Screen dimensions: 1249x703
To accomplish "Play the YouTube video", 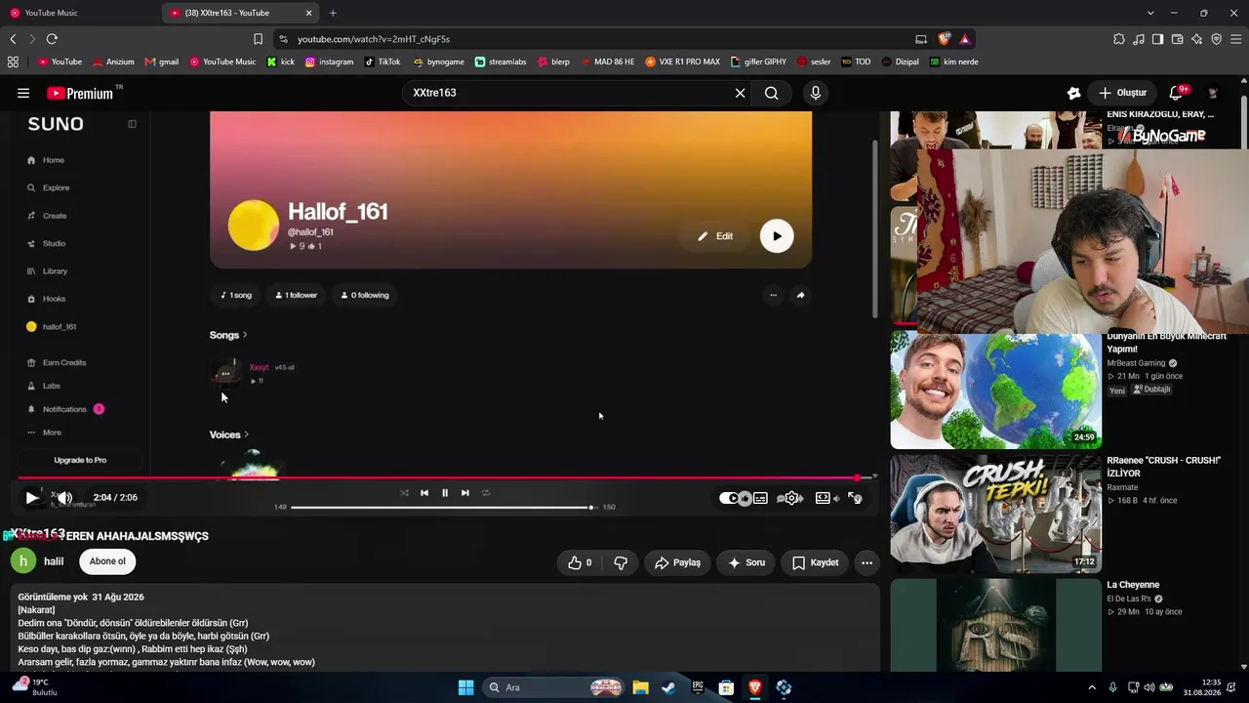I will tap(31, 498).
